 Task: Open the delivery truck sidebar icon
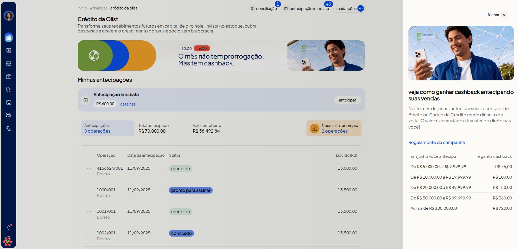click(9, 89)
